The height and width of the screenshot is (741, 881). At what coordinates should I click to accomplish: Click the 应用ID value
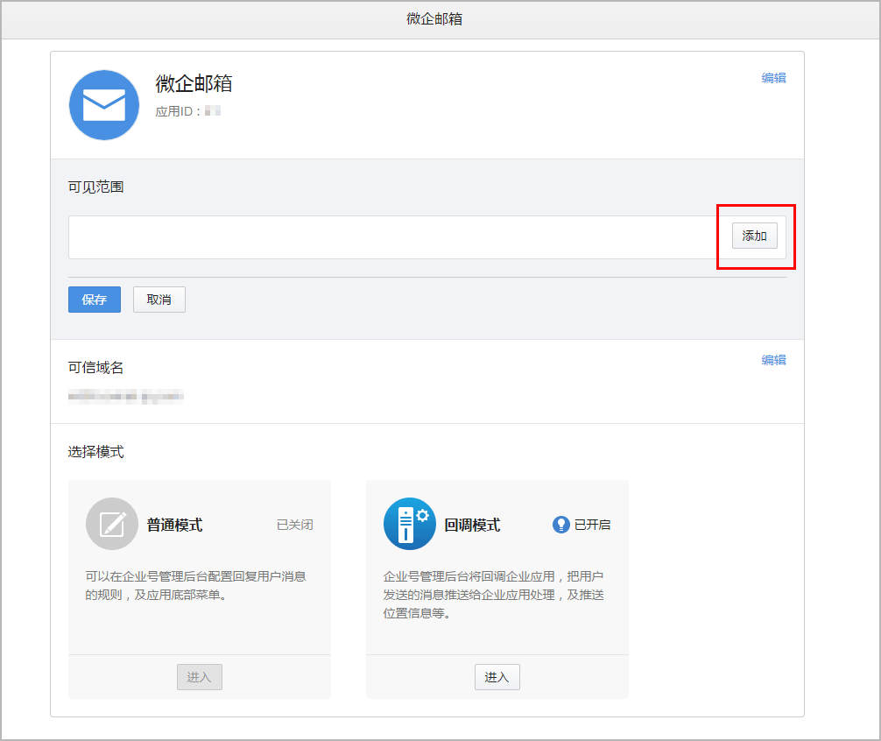[212, 111]
